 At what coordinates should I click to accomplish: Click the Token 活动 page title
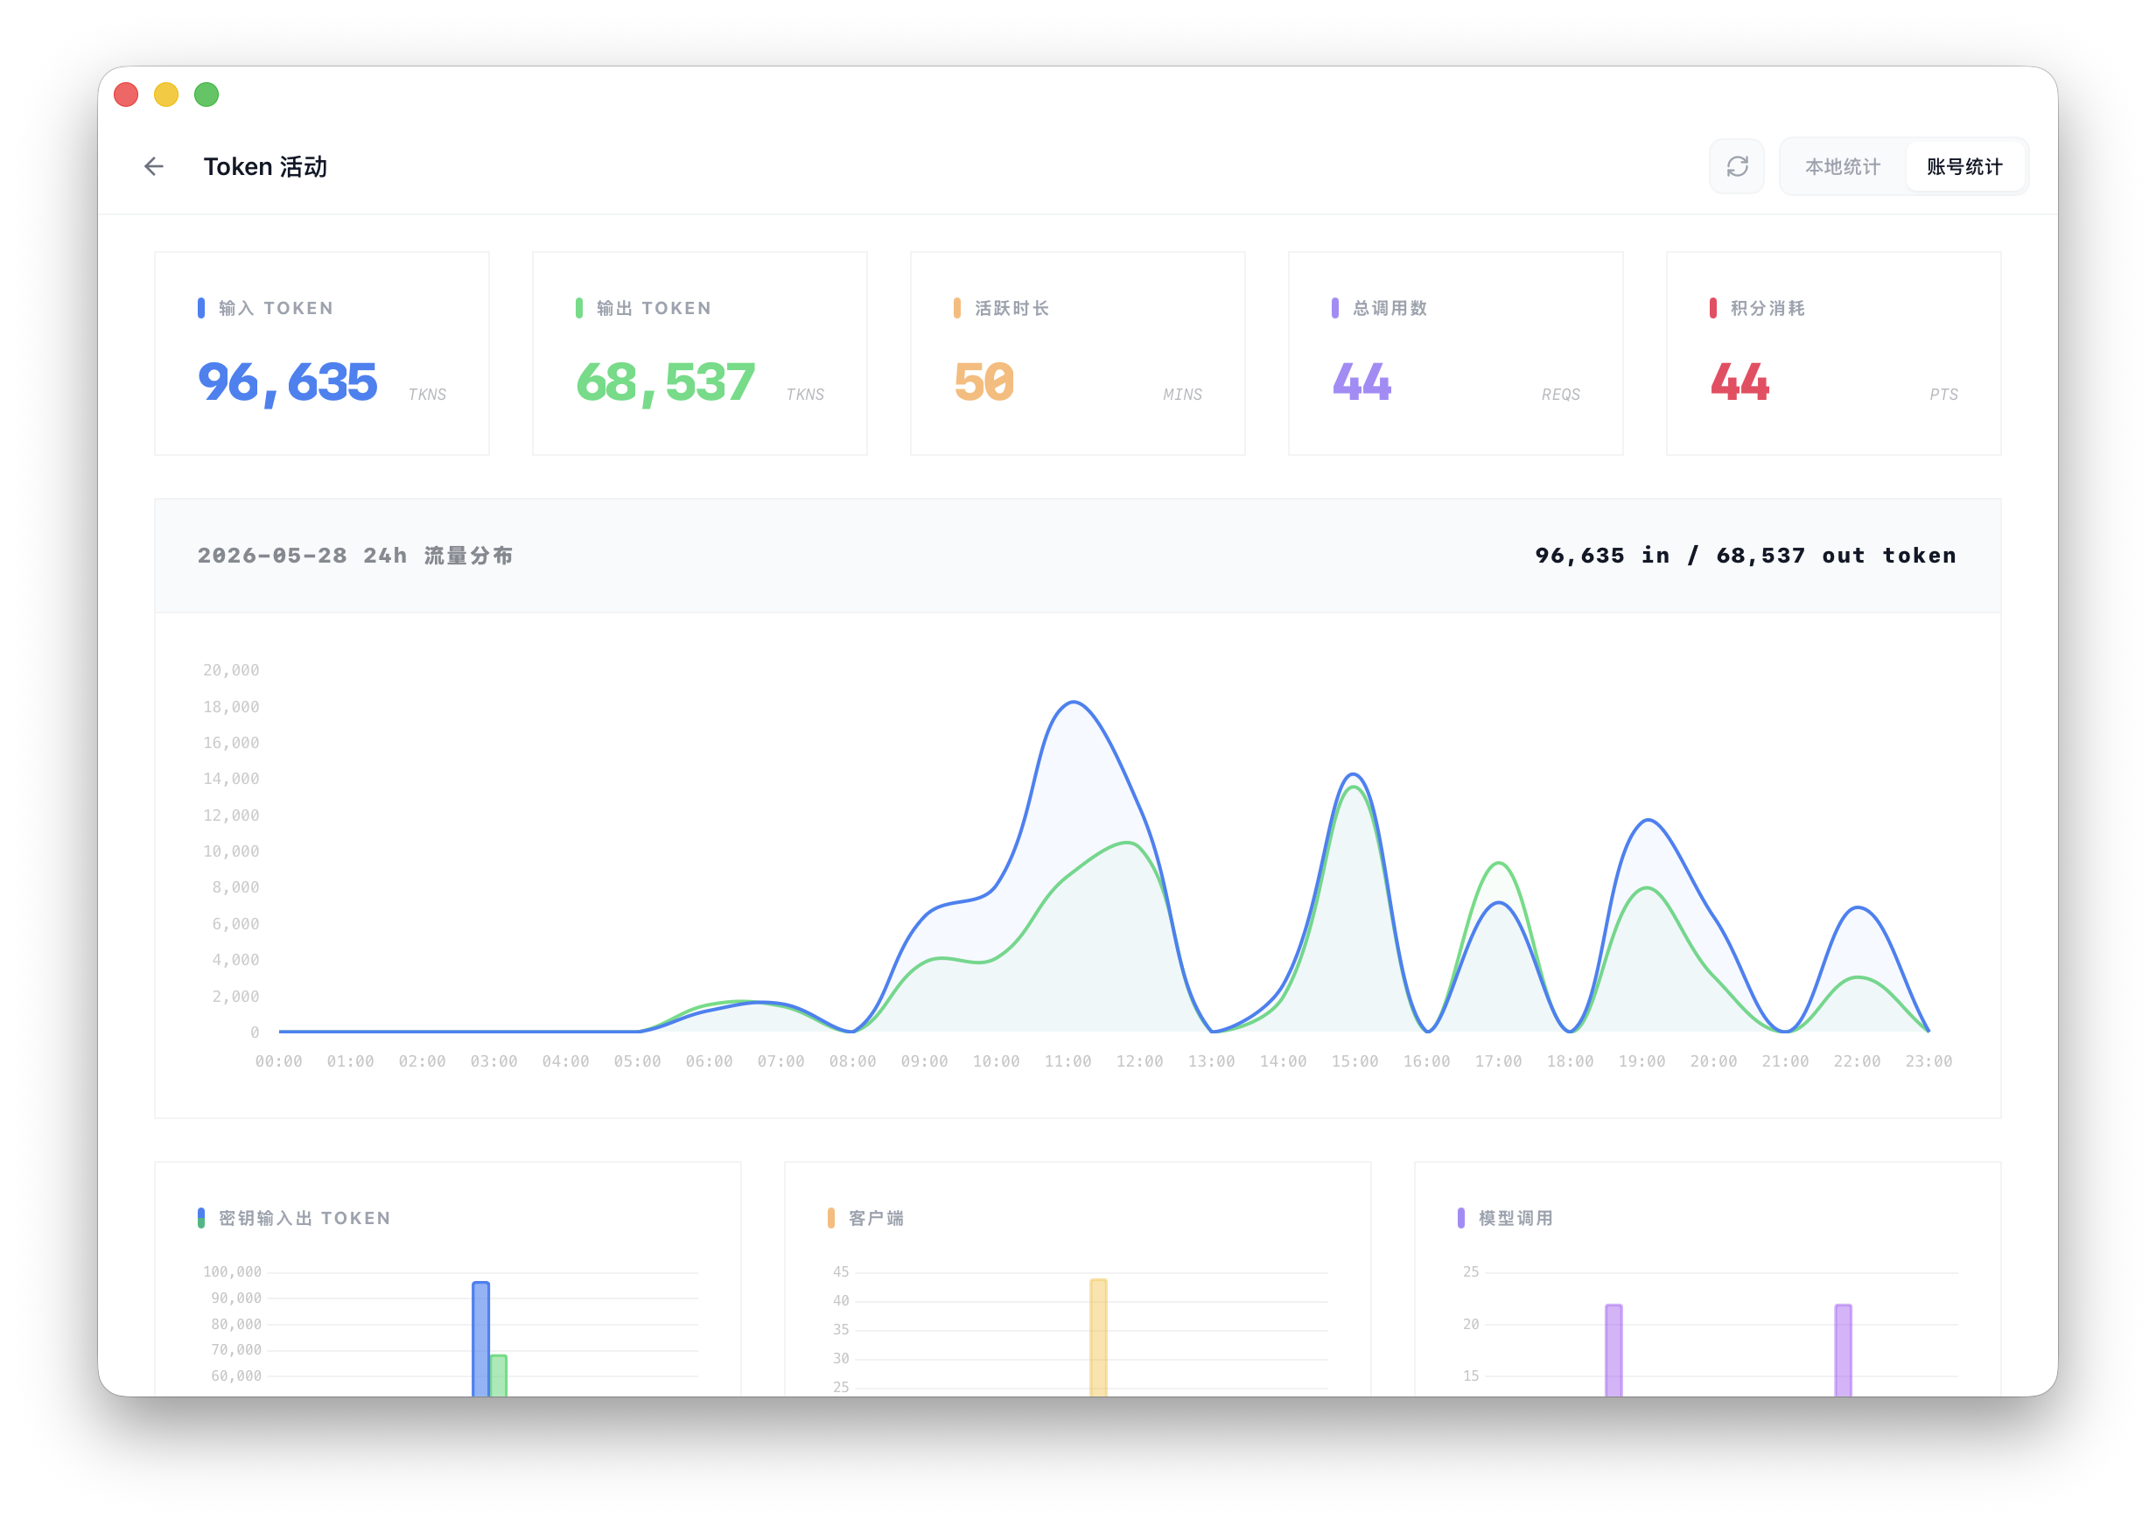pyautogui.click(x=265, y=166)
